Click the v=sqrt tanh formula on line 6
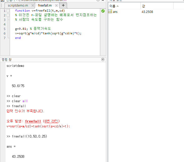Image resolution: width=184 pixels, height=162 pixels. point(48,33)
